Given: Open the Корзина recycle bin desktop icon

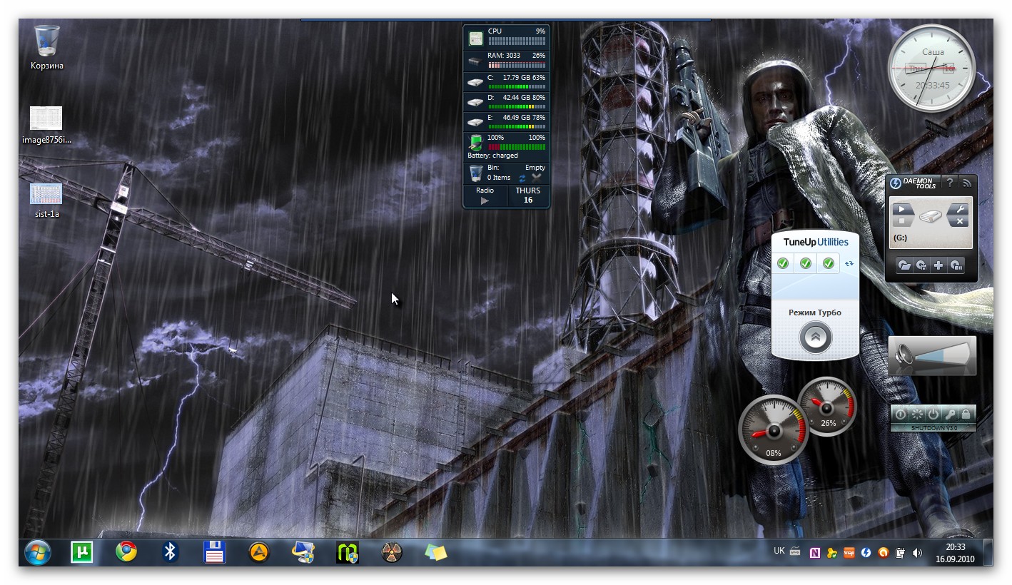Looking at the screenshot, I should [x=47, y=41].
